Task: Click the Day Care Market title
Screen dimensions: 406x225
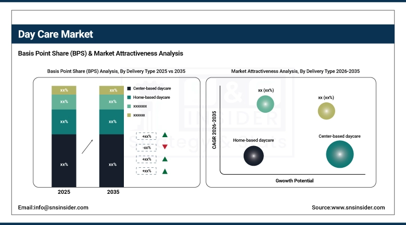Action: [56, 34]
